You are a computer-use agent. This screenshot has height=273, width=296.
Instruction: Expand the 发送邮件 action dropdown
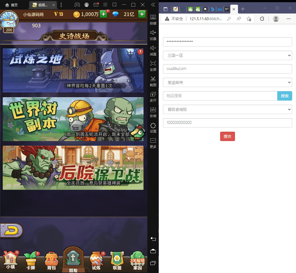(x=228, y=82)
